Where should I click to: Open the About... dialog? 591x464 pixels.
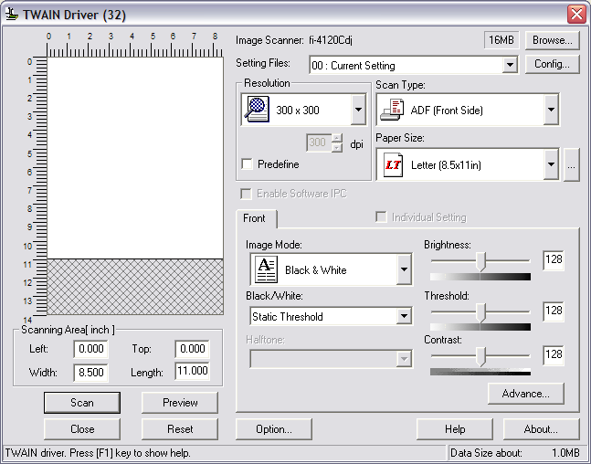[542, 429]
